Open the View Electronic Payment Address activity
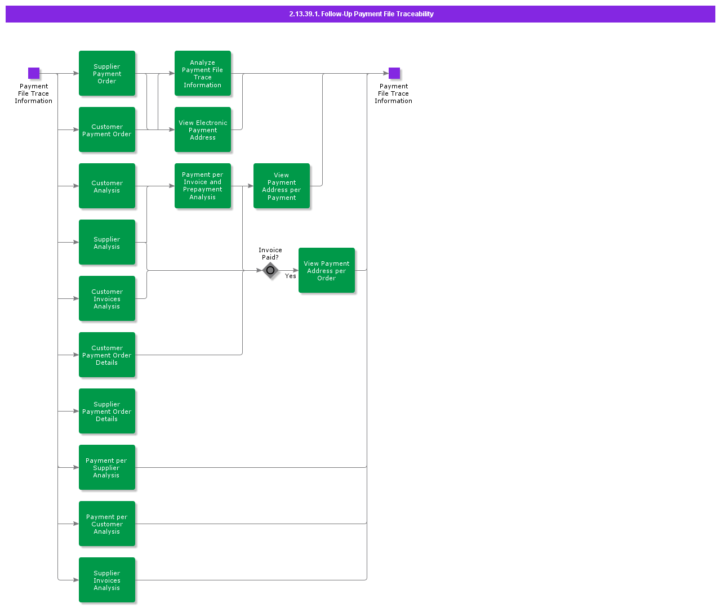 203,129
